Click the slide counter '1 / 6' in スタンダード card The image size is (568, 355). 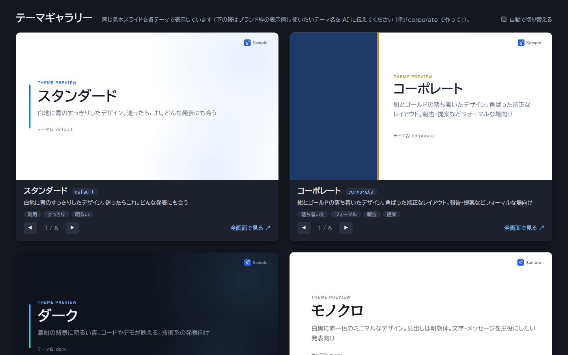click(51, 228)
